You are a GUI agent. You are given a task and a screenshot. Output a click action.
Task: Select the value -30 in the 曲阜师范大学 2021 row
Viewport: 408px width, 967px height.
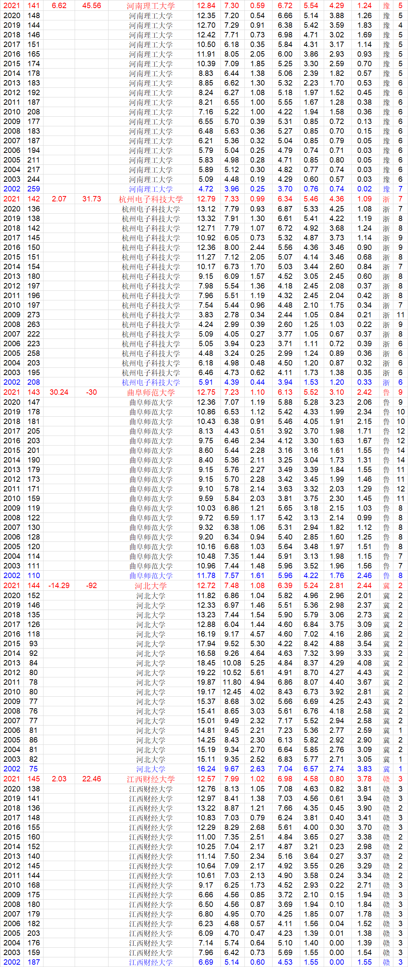92,392
